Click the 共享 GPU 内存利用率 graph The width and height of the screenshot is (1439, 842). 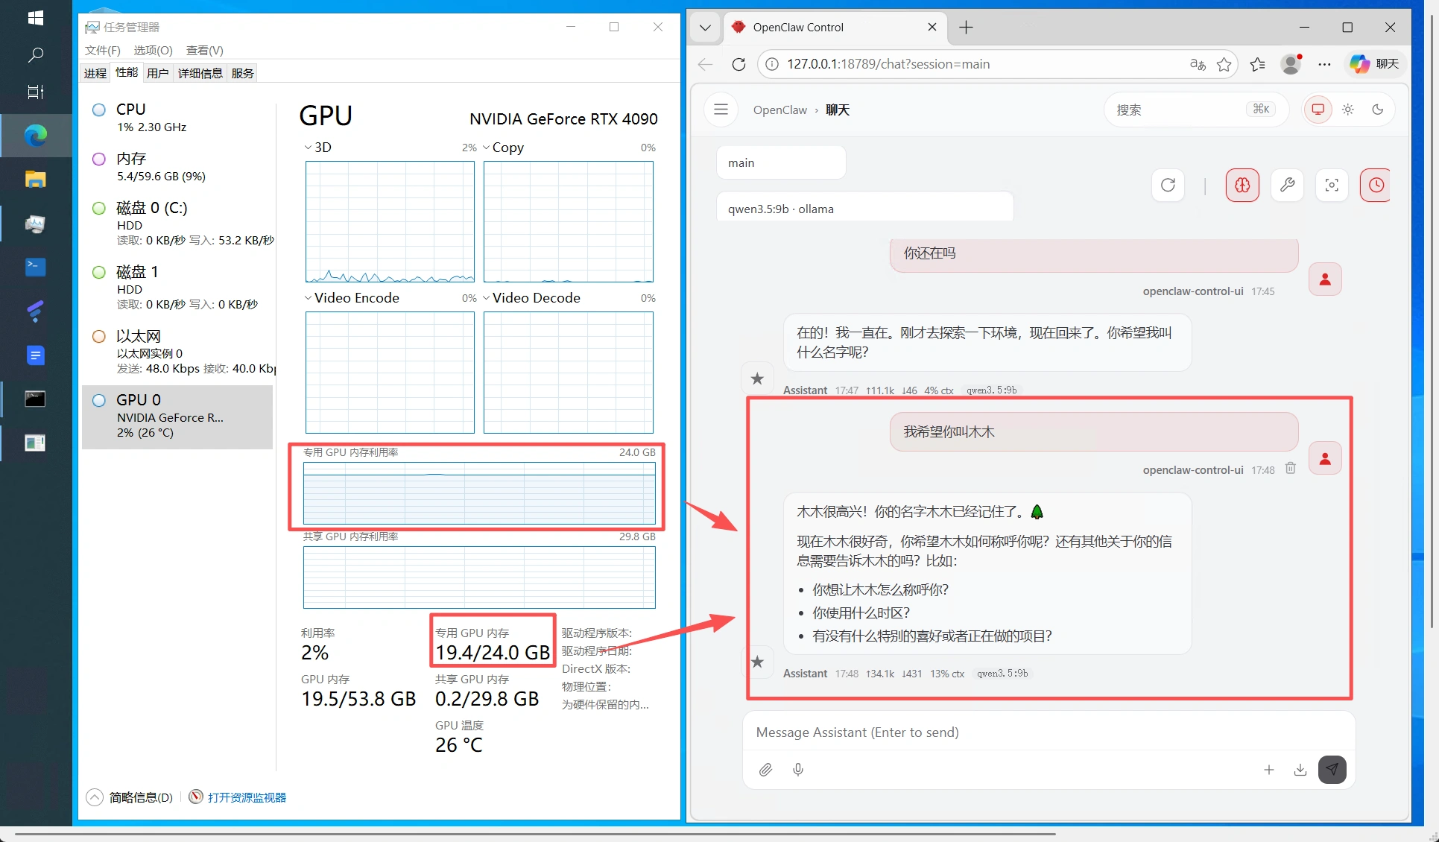coord(479,577)
